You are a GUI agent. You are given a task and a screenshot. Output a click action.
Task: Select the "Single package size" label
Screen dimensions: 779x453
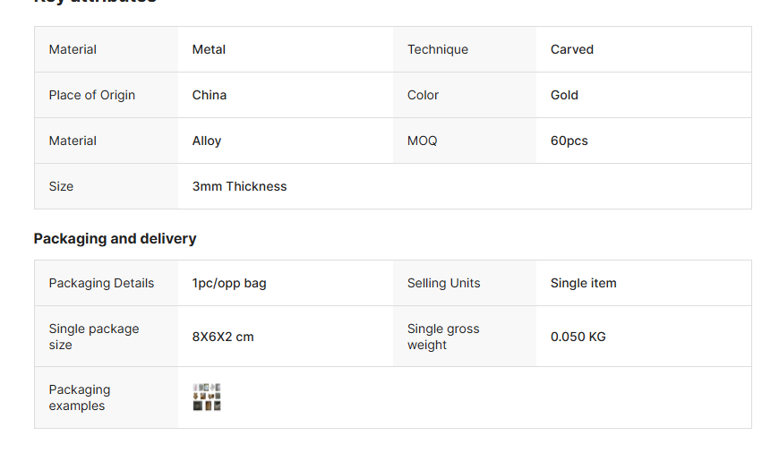pos(94,337)
